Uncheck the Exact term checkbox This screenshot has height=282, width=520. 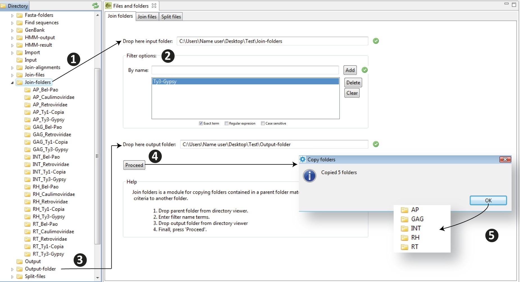(201, 123)
